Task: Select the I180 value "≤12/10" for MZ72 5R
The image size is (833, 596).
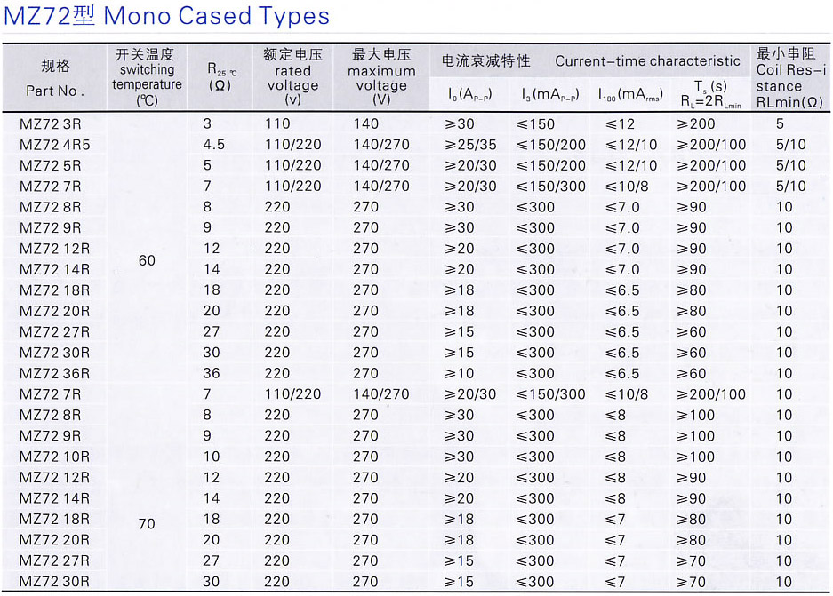Action: (x=631, y=165)
